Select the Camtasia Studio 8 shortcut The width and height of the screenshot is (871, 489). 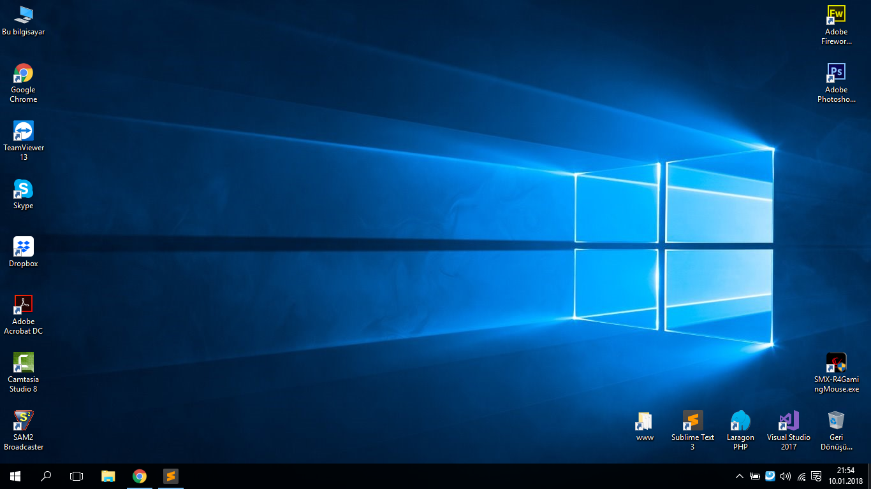(24, 372)
